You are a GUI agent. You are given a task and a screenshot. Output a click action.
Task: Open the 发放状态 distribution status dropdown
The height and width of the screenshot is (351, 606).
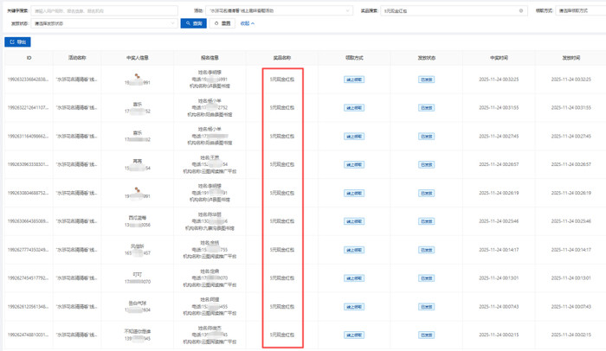point(104,23)
